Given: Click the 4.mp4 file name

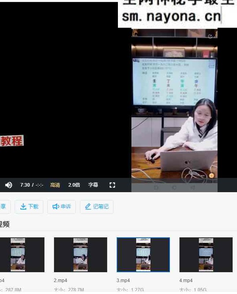Looking at the screenshot, I should (x=186, y=281).
